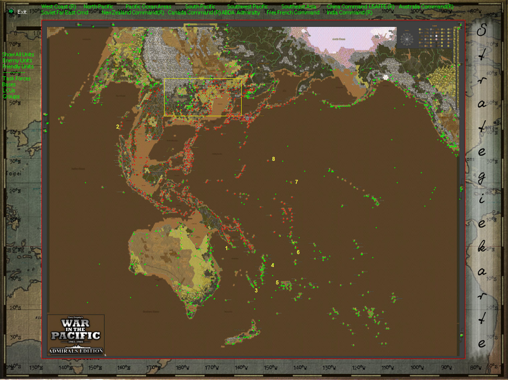The width and height of the screenshot is (508, 380).
Task: Toggle Show All Units on the map
Action: coord(18,54)
